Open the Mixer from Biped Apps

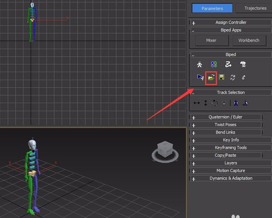[211, 40]
